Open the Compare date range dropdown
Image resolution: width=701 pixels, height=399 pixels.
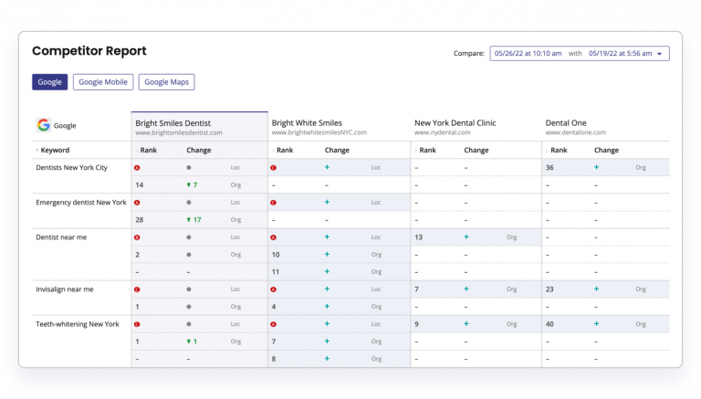coord(580,54)
